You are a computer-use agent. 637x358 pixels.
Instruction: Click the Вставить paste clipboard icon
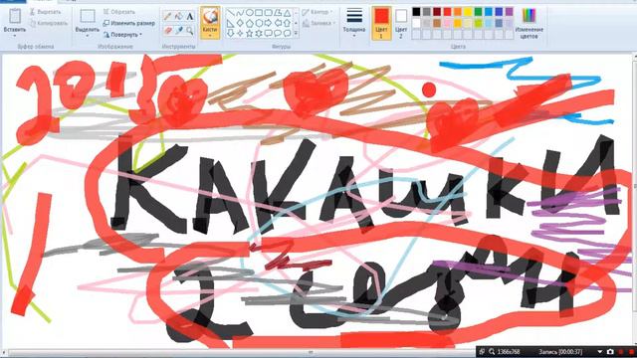pyautogui.click(x=15, y=16)
